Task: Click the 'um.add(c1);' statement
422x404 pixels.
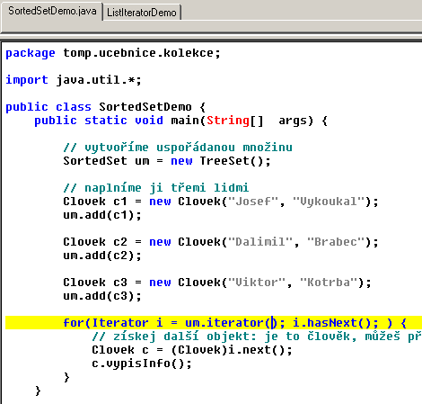Action: [102, 215]
